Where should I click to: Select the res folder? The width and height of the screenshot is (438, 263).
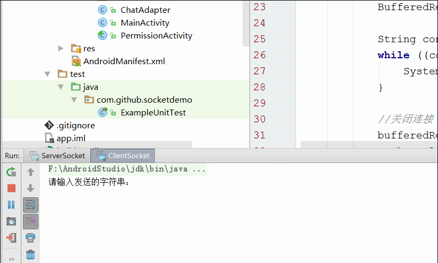pyautogui.click(x=89, y=49)
